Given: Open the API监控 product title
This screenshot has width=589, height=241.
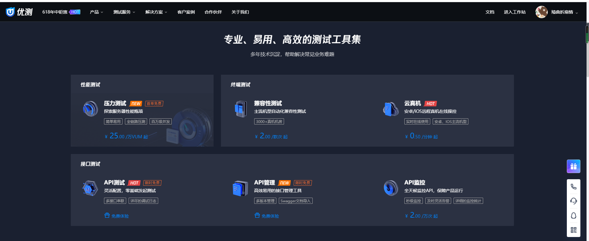Looking at the screenshot, I should [415, 183].
